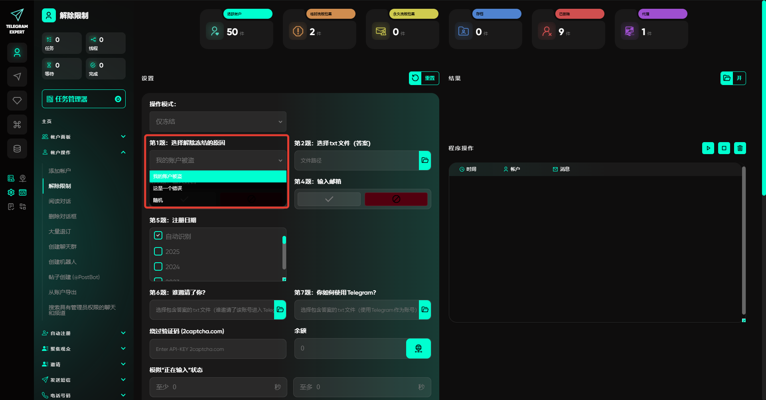Click the server-check small icon

pos(11,178)
